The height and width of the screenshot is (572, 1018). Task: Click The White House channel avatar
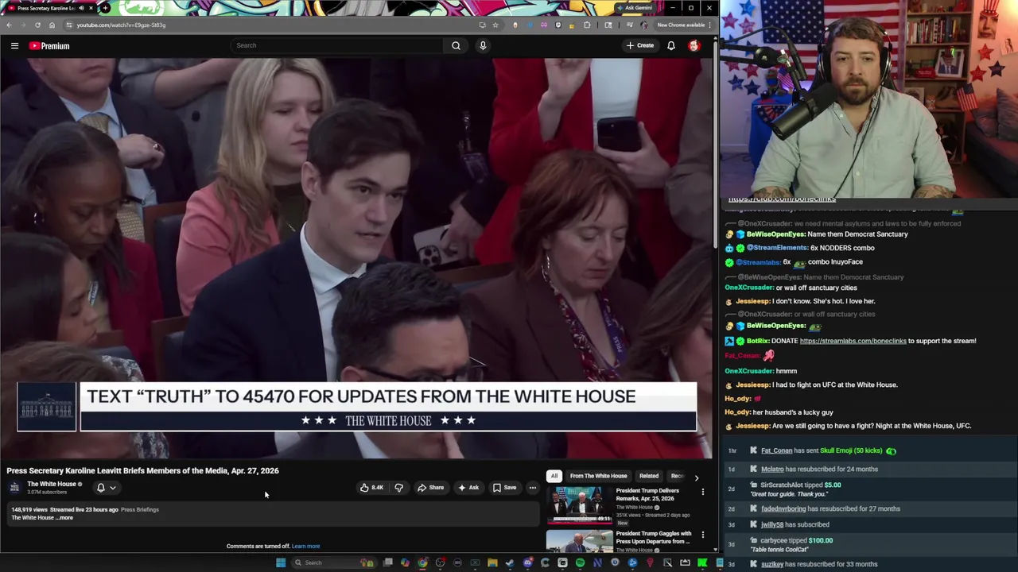click(x=14, y=487)
